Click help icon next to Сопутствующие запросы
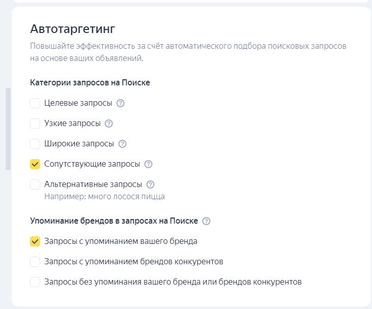The width and height of the screenshot is (372, 309). 148,164
